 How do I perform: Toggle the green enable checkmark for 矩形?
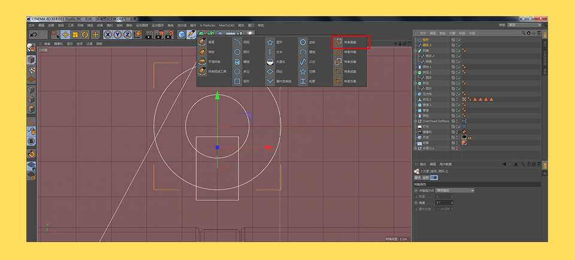click(x=459, y=39)
